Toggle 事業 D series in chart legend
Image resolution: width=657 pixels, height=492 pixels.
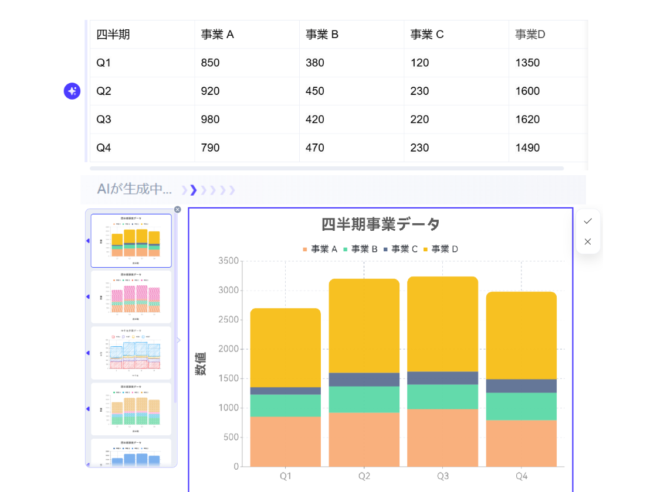[x=441, y=249]
